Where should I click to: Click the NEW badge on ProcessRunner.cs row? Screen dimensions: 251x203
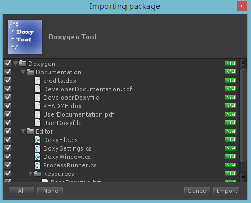coord(230,165)
